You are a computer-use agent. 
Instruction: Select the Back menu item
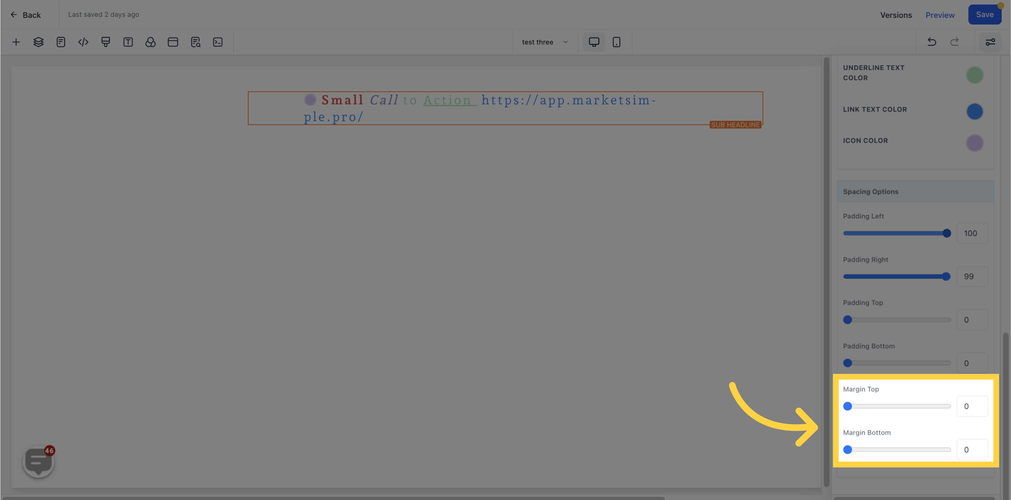(25, 14)
